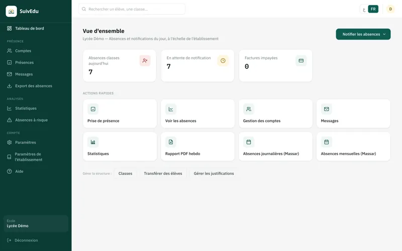Open the Prise de présence card
The image size is (402, 251).
[x=120, y=113]
